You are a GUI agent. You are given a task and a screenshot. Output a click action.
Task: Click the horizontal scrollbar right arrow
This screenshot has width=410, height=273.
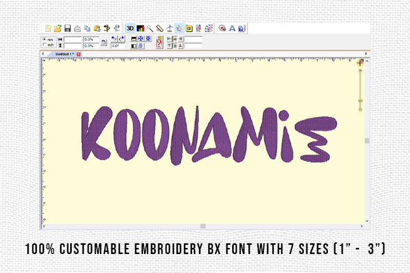point(362,226)
